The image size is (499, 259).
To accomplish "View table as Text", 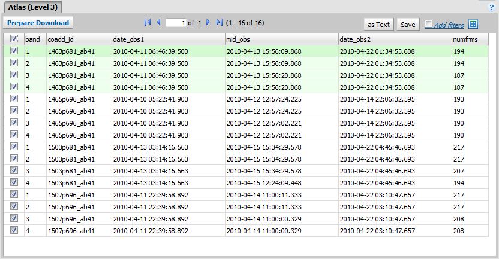I will [x=378, y=25].
